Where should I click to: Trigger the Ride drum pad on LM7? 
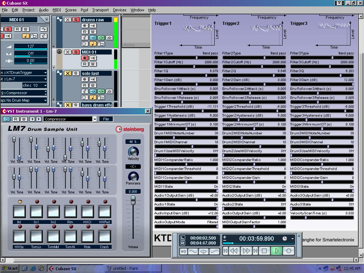(87, 236)
